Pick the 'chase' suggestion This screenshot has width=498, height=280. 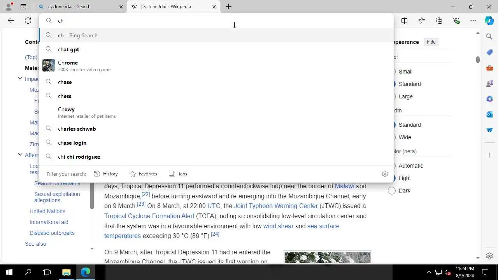[x=216, y=82]
